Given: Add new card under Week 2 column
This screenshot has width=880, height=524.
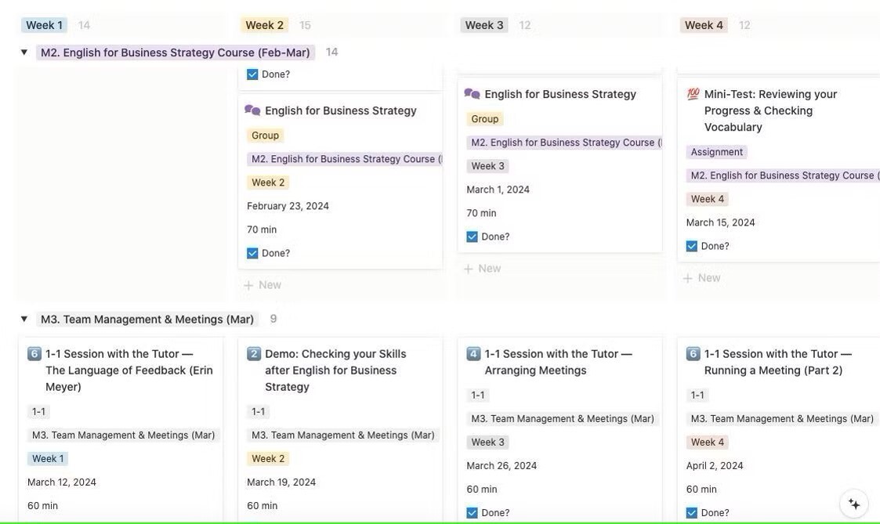Looking at the screenshot, I should pos(263,285).
